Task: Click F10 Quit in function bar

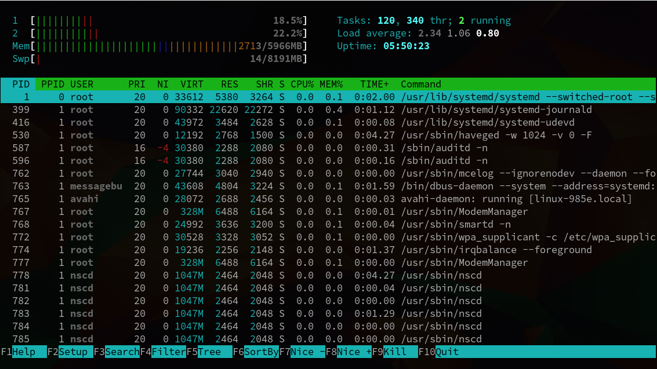Action: [439, 352]
